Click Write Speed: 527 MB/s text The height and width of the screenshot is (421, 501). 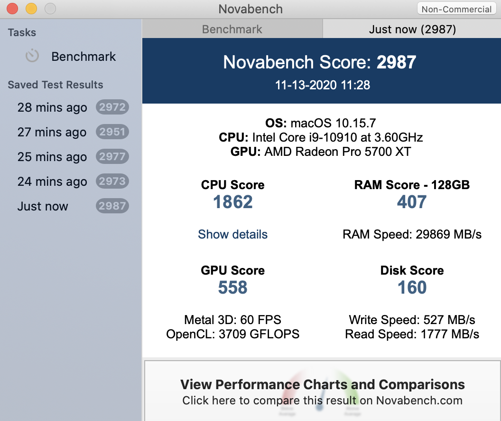click(x=412, y=320)
